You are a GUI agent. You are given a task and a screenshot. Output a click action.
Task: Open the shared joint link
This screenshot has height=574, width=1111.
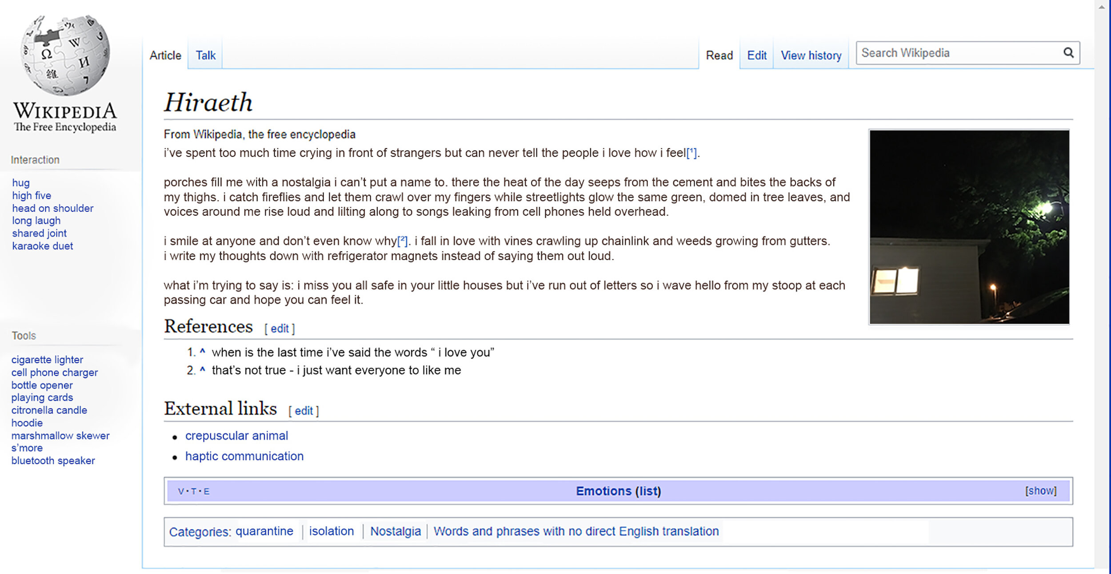coord(39,233)
